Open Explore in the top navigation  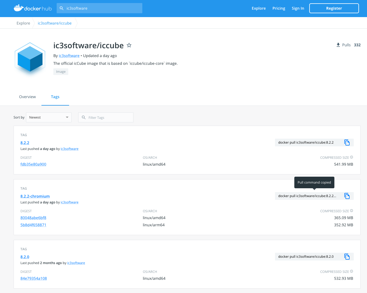point(259,8)
